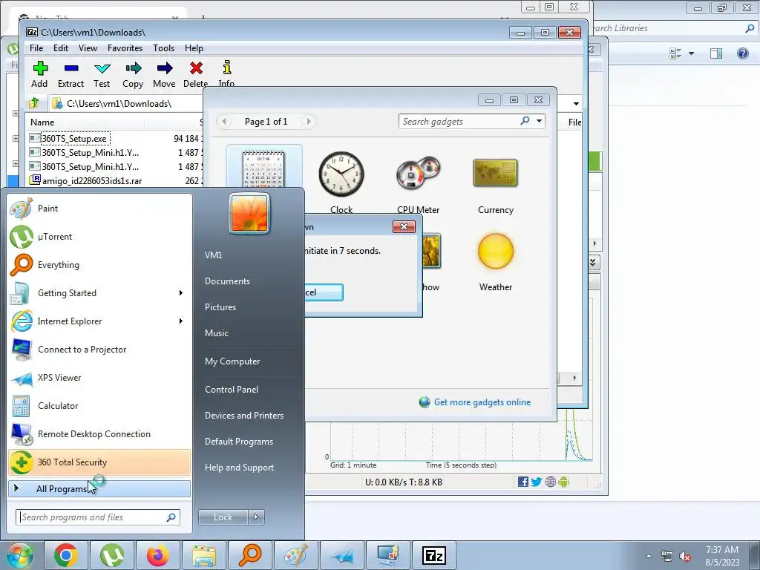
Task: Open Documents from Start menu
Action: (227, 281)
